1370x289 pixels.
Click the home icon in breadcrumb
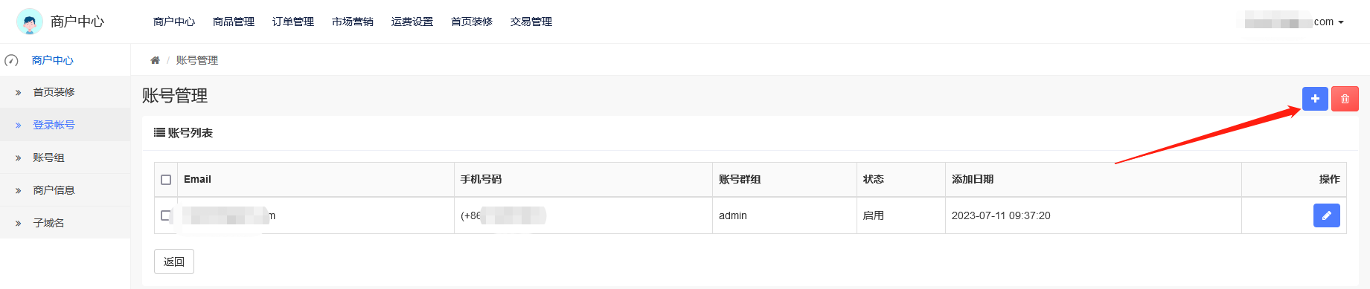point(155,60)
